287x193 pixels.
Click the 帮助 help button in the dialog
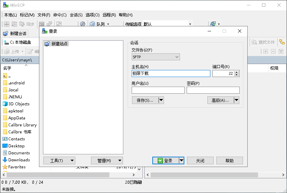(x=230, y=161)
